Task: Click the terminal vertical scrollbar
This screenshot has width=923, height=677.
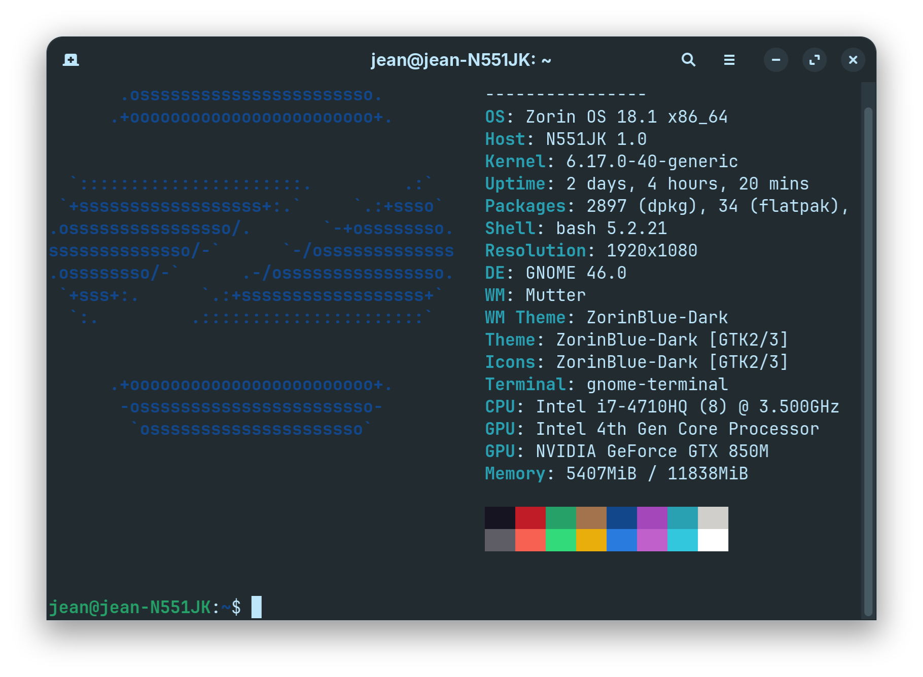Action: tap(868, 361)
